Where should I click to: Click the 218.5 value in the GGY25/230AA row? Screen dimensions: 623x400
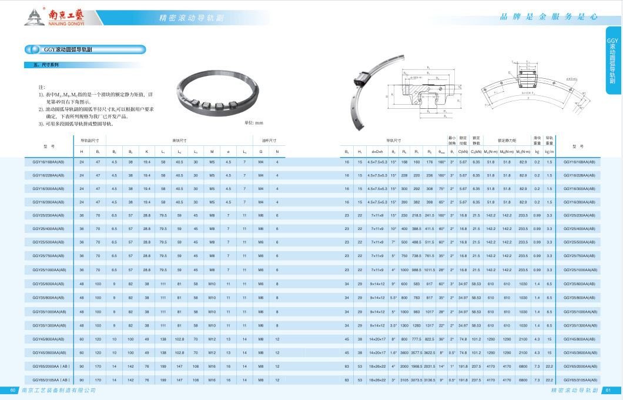(417, 215)
